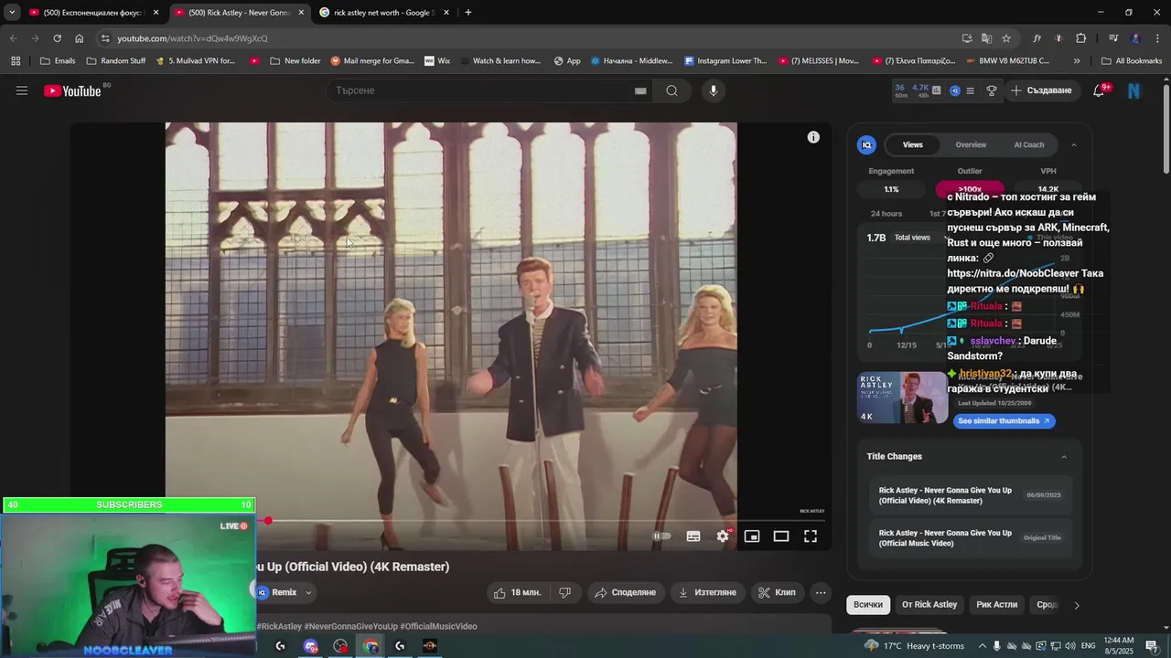Select the Overview tab in IQ panel

971,144
